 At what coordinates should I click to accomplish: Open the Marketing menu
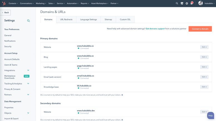pos(41,4)
